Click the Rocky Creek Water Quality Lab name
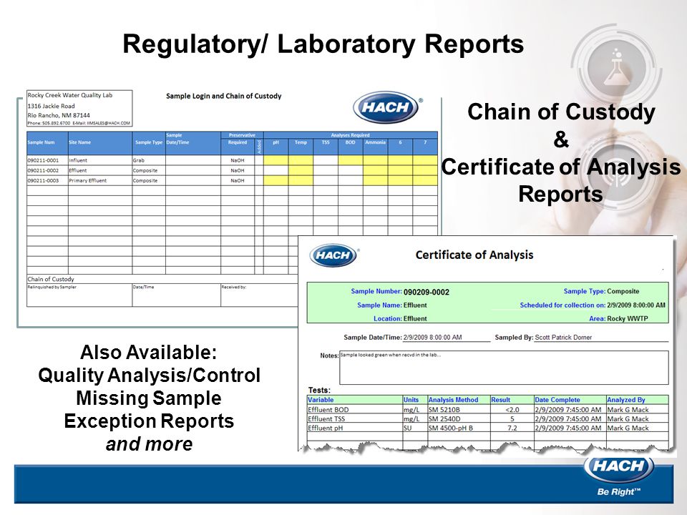687x515 pixels. tap(70, 95)
